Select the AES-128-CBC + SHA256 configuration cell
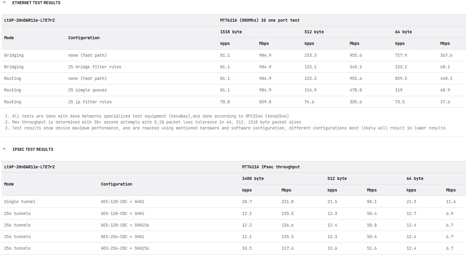Screen dimensions: 466x255 125,225
